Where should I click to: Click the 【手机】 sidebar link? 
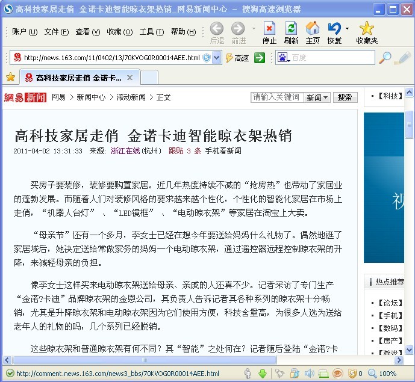click(x=390, y=315)
